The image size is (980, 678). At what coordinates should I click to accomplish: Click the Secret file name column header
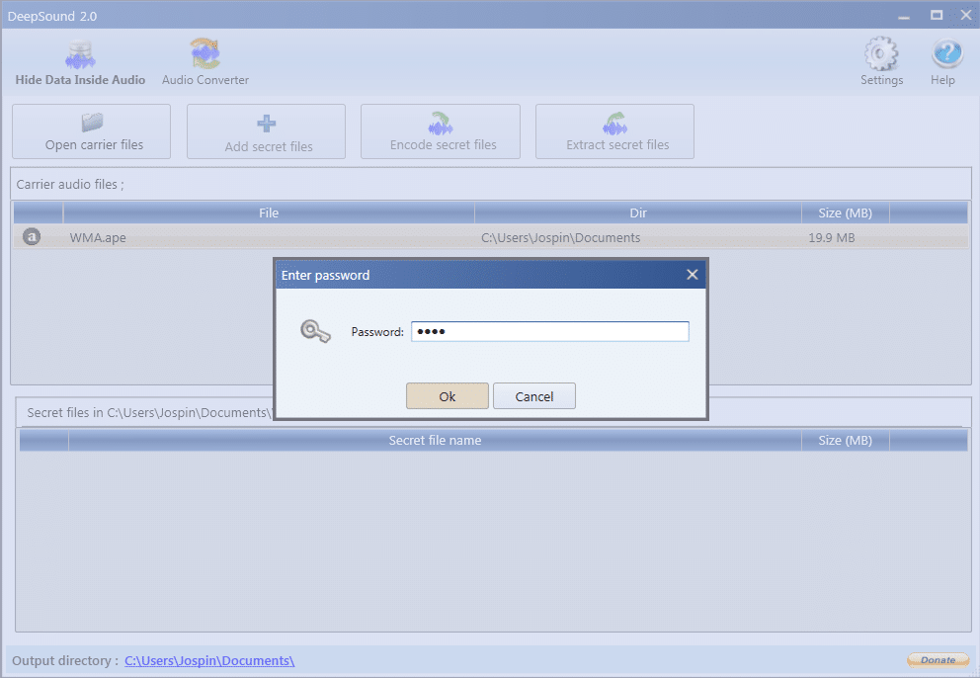(x=435, y=440)
